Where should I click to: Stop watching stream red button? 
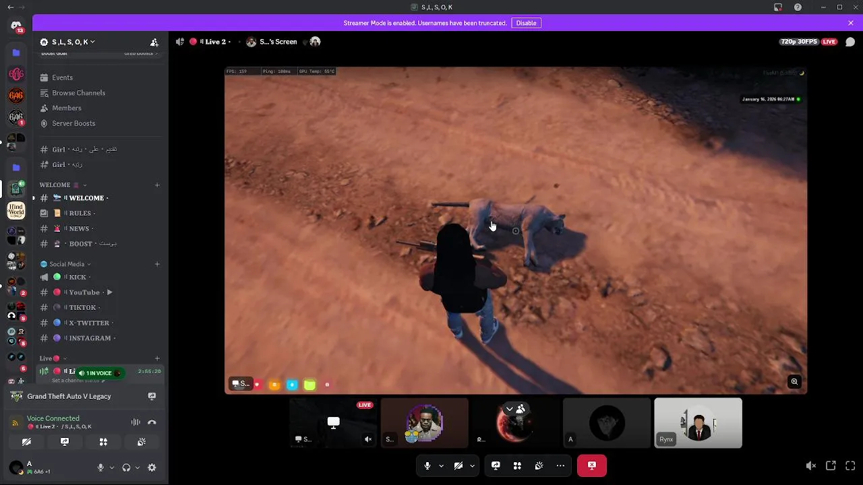[x=591, y=465]
